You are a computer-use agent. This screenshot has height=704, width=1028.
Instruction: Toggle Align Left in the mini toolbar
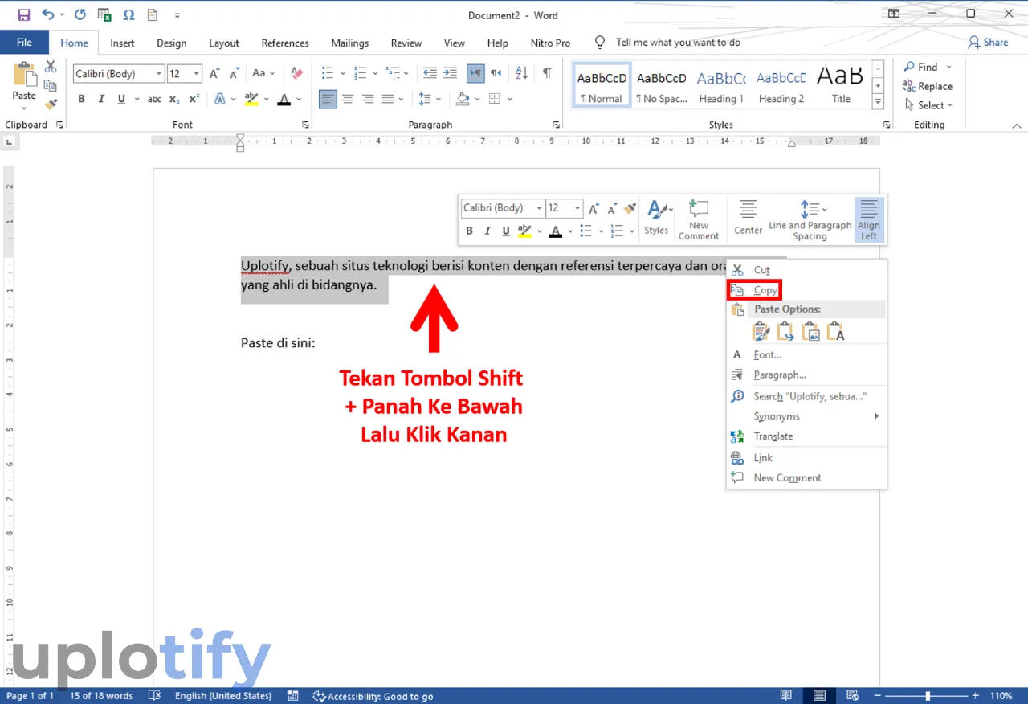(869, 220)
